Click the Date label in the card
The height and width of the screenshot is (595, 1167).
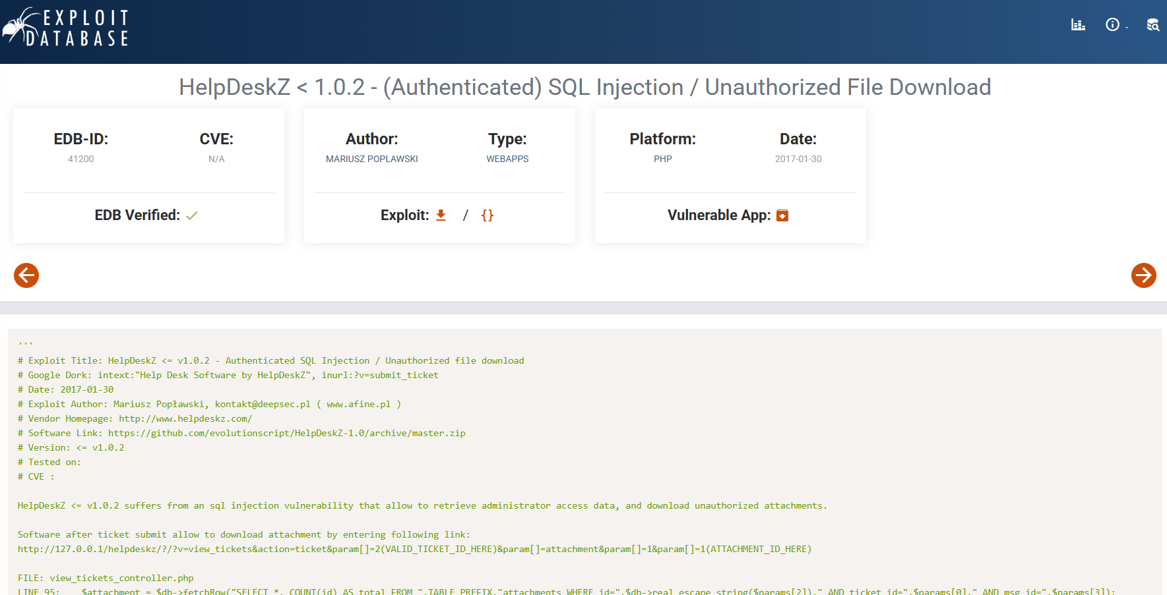coord(798,139)
